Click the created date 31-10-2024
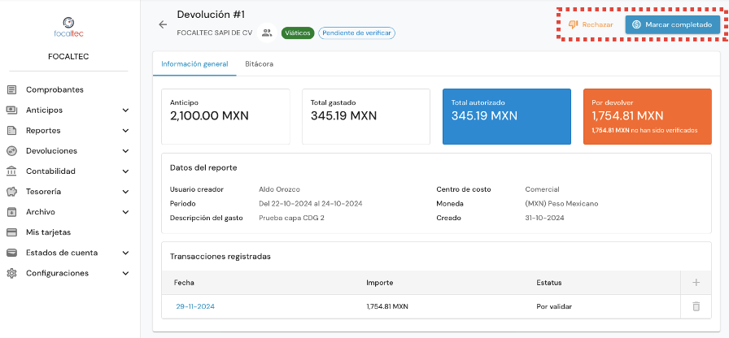This screenshot has height=338, width=729. point(544,218)
